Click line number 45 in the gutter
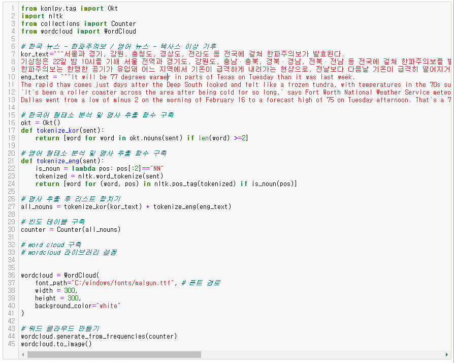The height and width of the screenshot is (363, 454). [x=12, y=344]
